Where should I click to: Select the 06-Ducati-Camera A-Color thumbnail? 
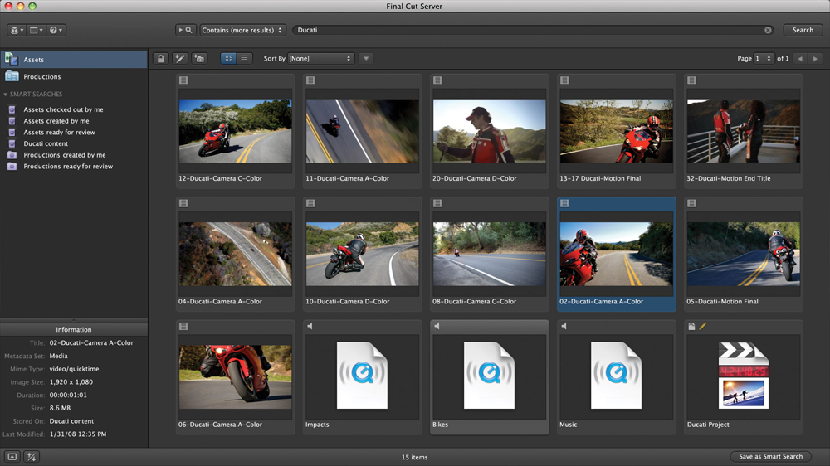tap(235, 376)
